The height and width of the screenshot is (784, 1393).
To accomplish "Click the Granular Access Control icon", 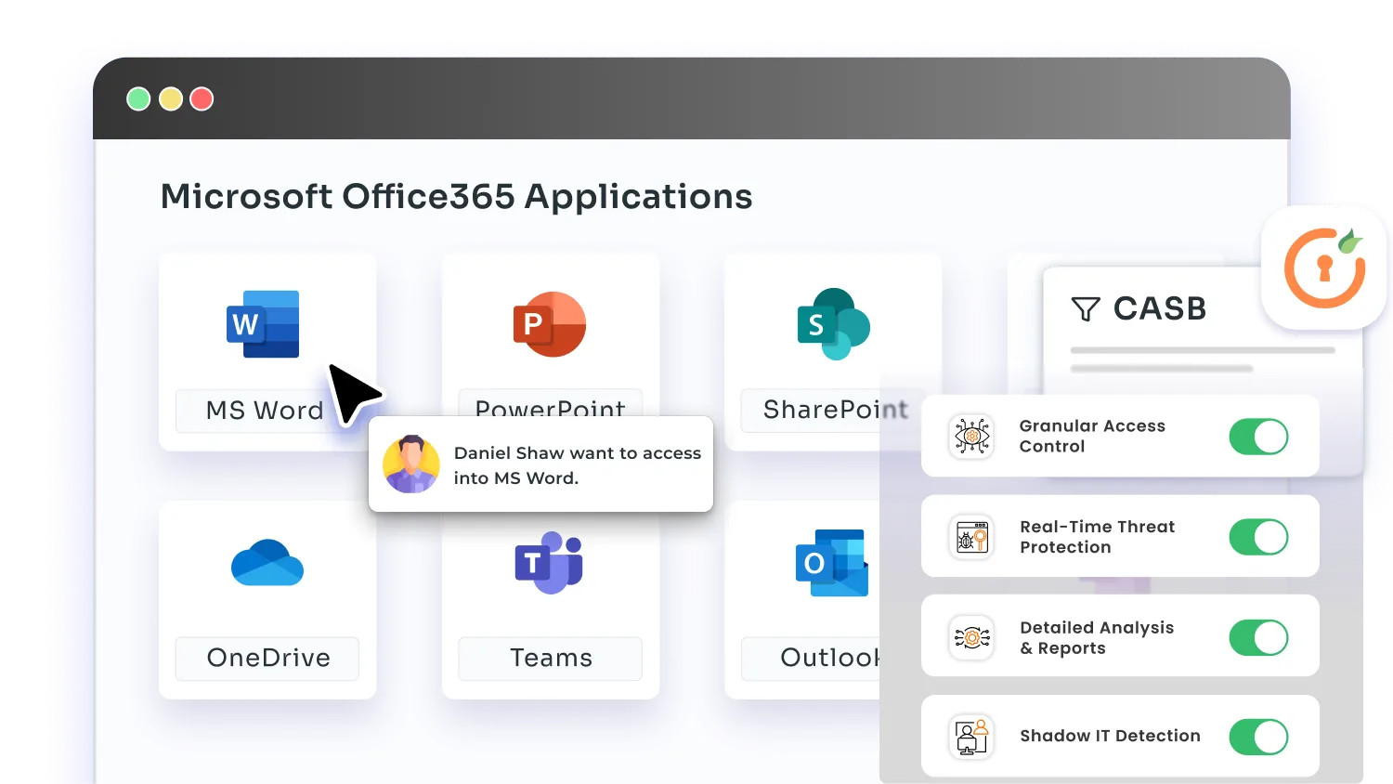I will (x=972, y=436).
